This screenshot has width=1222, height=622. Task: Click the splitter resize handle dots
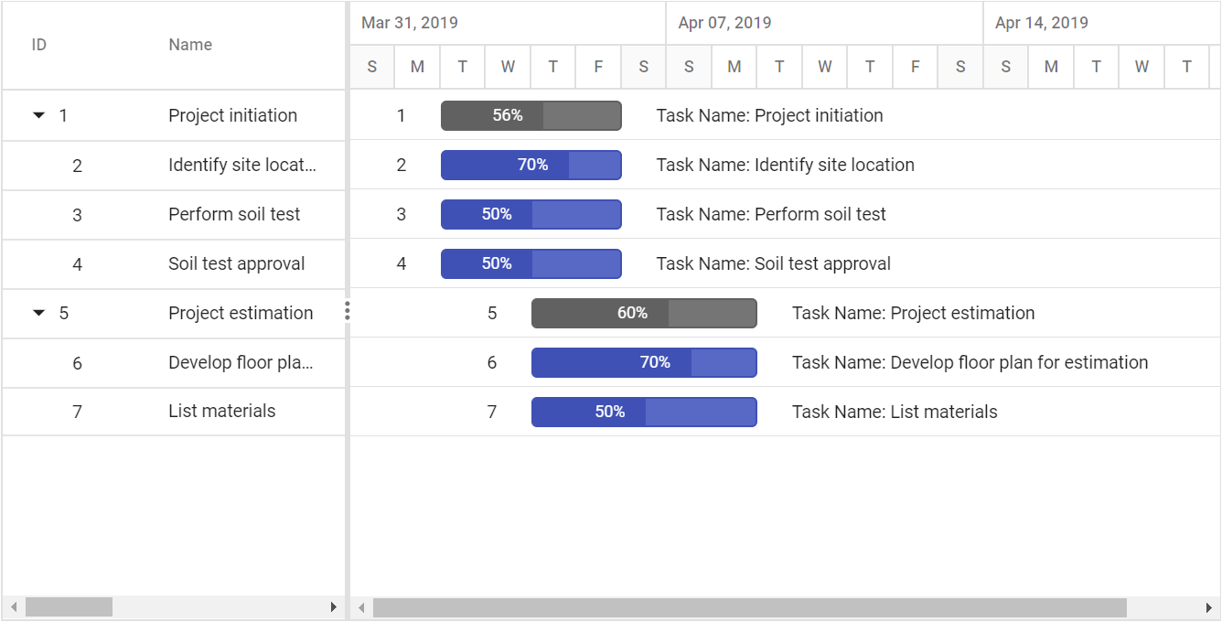click(x=348, y=311)
